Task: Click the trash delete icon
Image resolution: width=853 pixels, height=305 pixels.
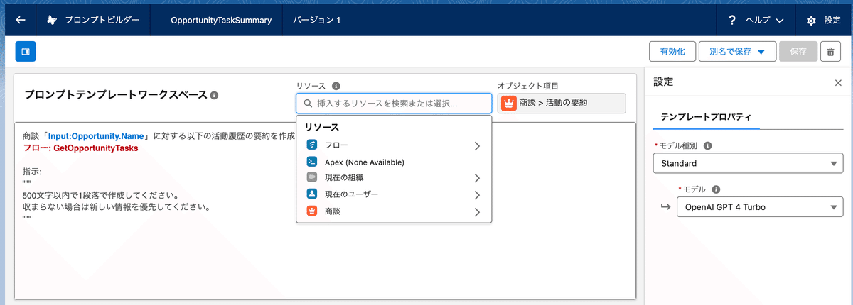Action: pyautogui.click(x=830, y=52)
